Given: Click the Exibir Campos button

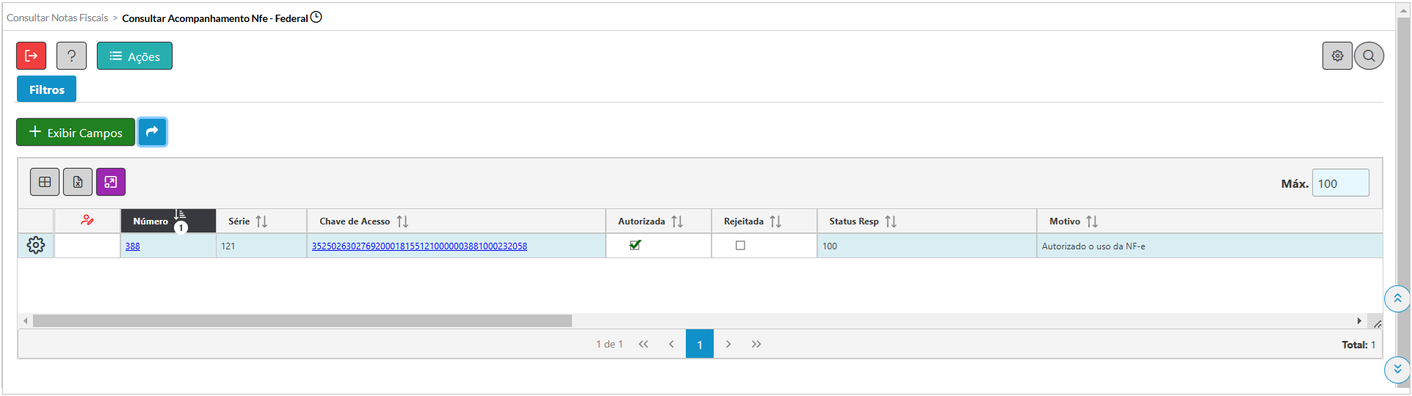Looking at the screenshot, I should 76,132.
